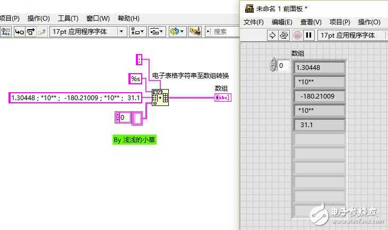Click Retain Wire Values icon in block diagram

click(6, 32)
